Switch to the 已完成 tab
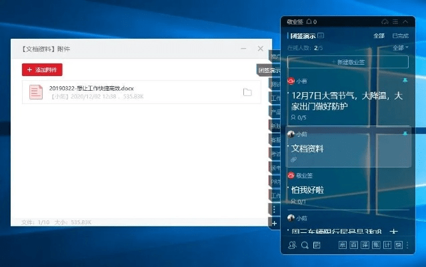 (x=400, y=35)
